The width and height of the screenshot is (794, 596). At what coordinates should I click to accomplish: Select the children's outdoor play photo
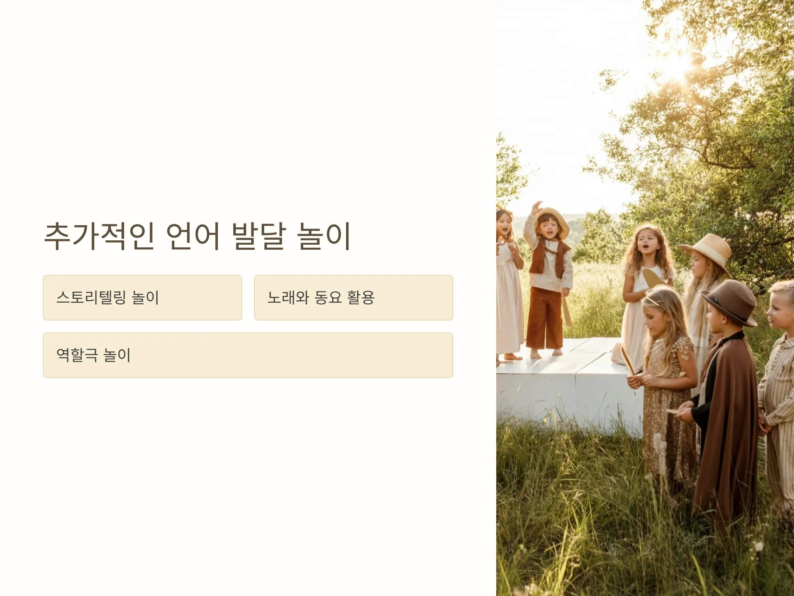tap(645, 298)
